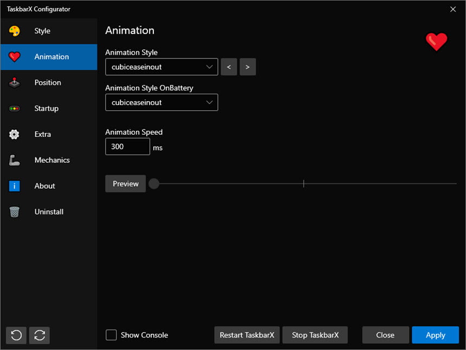Switch to the Position tab
The height and width of the screenshot is (350, 466).
pyautogui.click(x=49, y=82)
